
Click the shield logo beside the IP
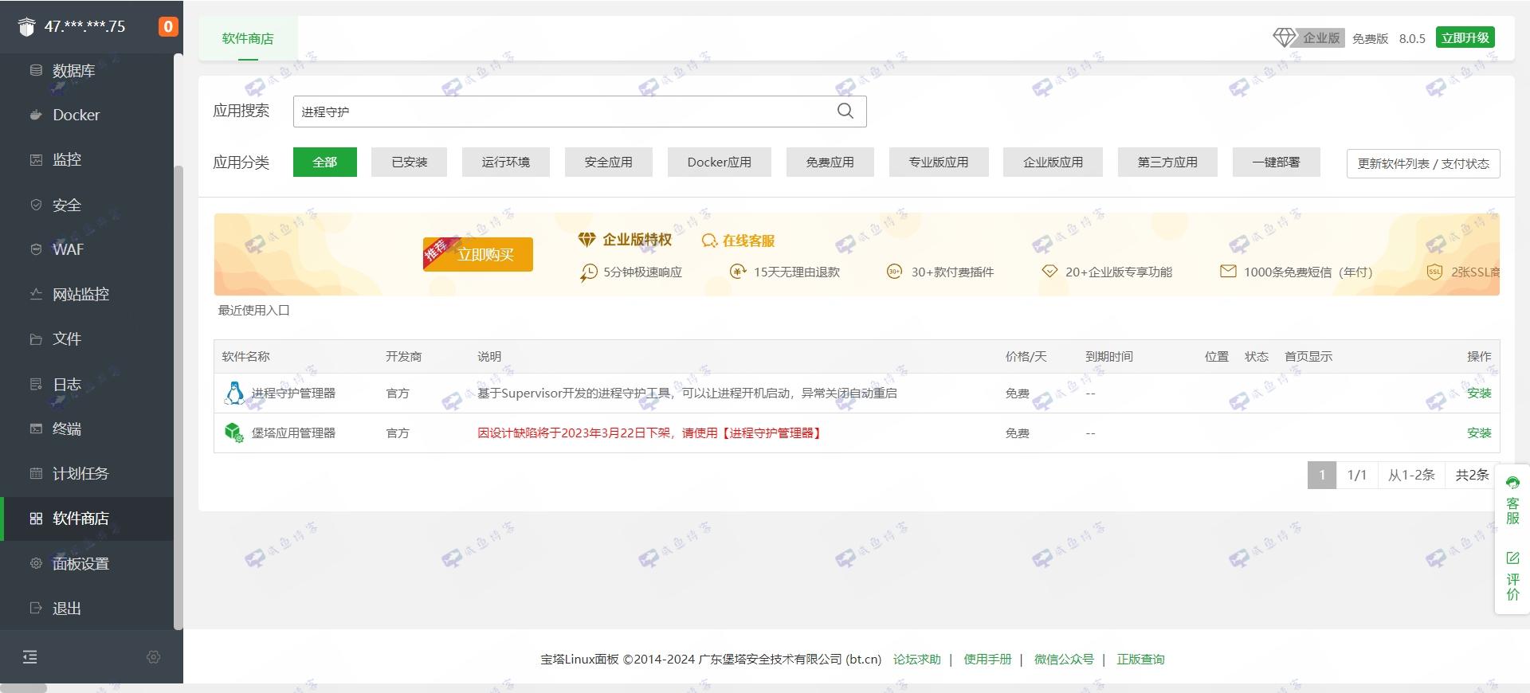27,26
